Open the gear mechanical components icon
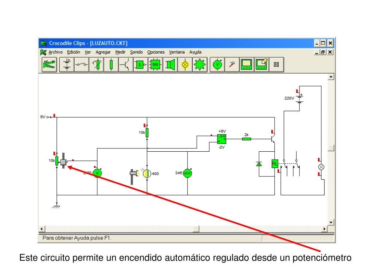The height and width of the screenshot is (280, 373). (200, 65)
